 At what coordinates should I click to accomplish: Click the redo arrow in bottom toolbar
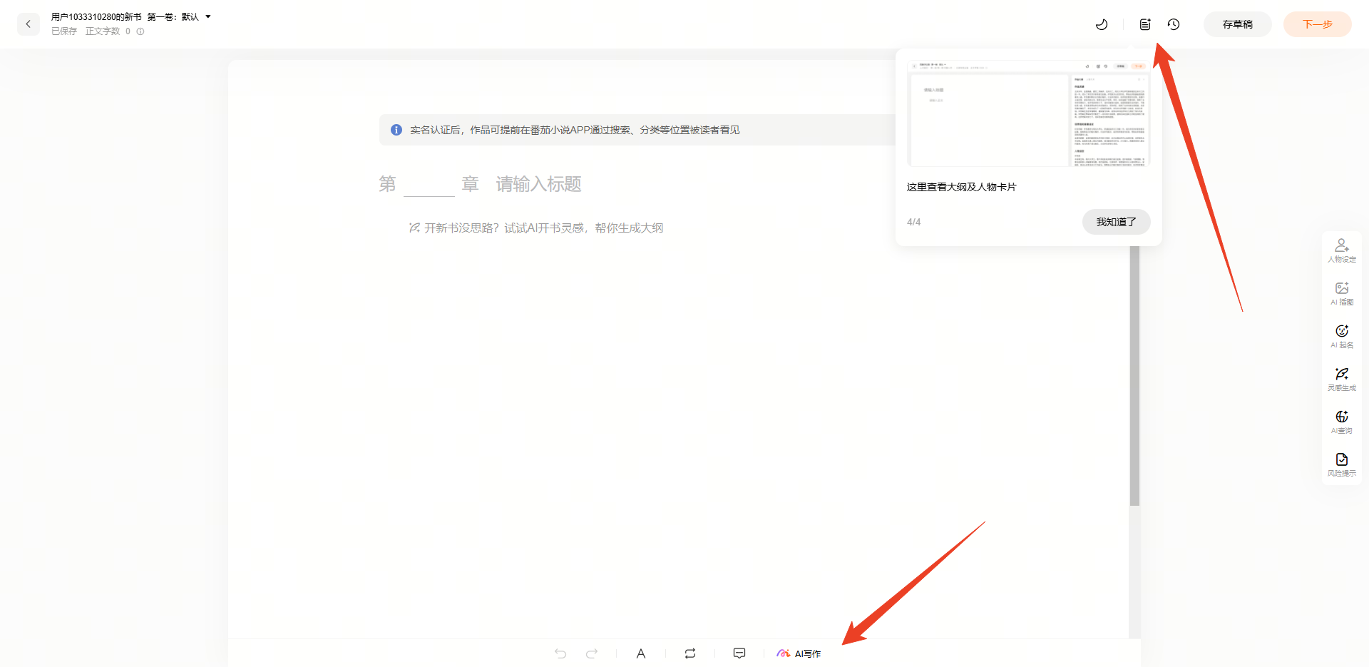(x=592, y=653)
